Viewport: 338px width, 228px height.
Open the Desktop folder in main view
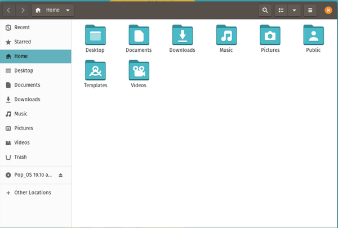[95, 35]
